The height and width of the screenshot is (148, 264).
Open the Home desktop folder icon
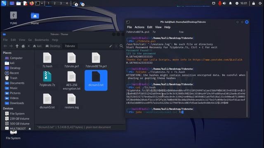(x=35, y=18)
